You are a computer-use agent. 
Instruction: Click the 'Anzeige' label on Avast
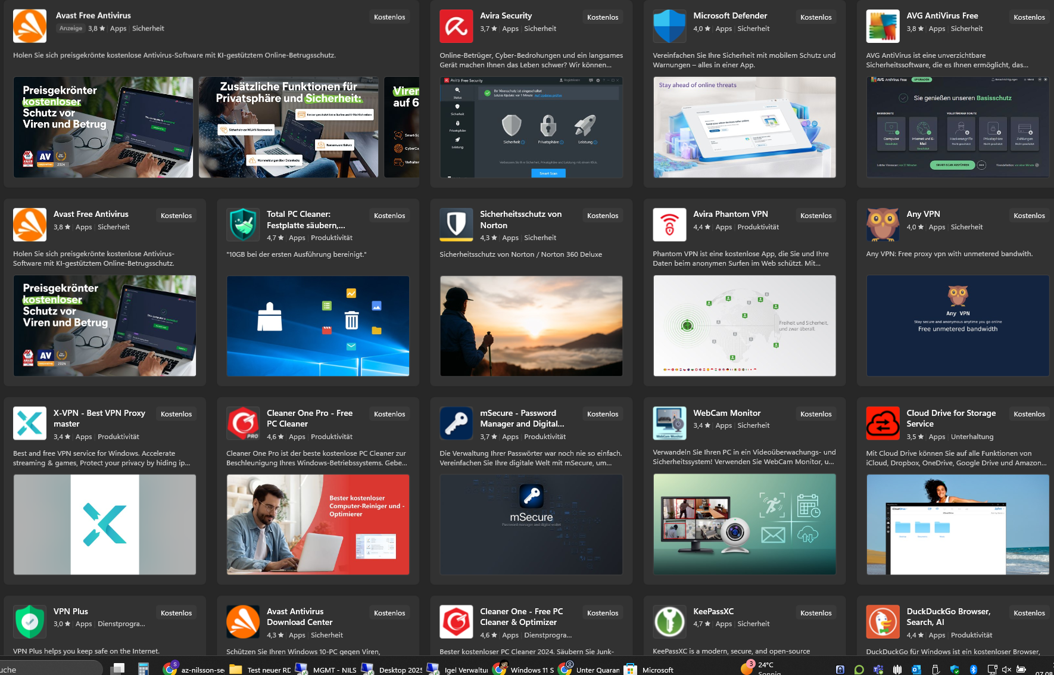pyautogui.click(x=71, y=28)
